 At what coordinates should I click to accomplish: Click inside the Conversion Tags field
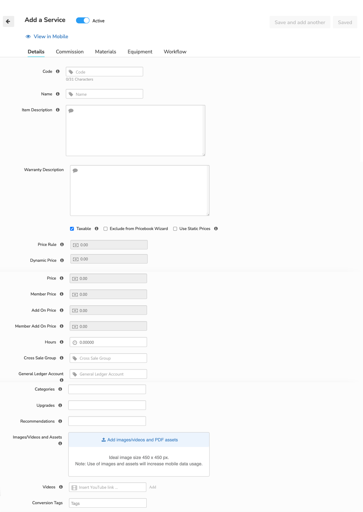tap(107, 503)
